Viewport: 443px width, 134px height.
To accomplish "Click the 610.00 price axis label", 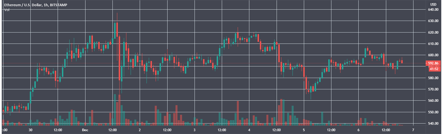I will [433, 44].
